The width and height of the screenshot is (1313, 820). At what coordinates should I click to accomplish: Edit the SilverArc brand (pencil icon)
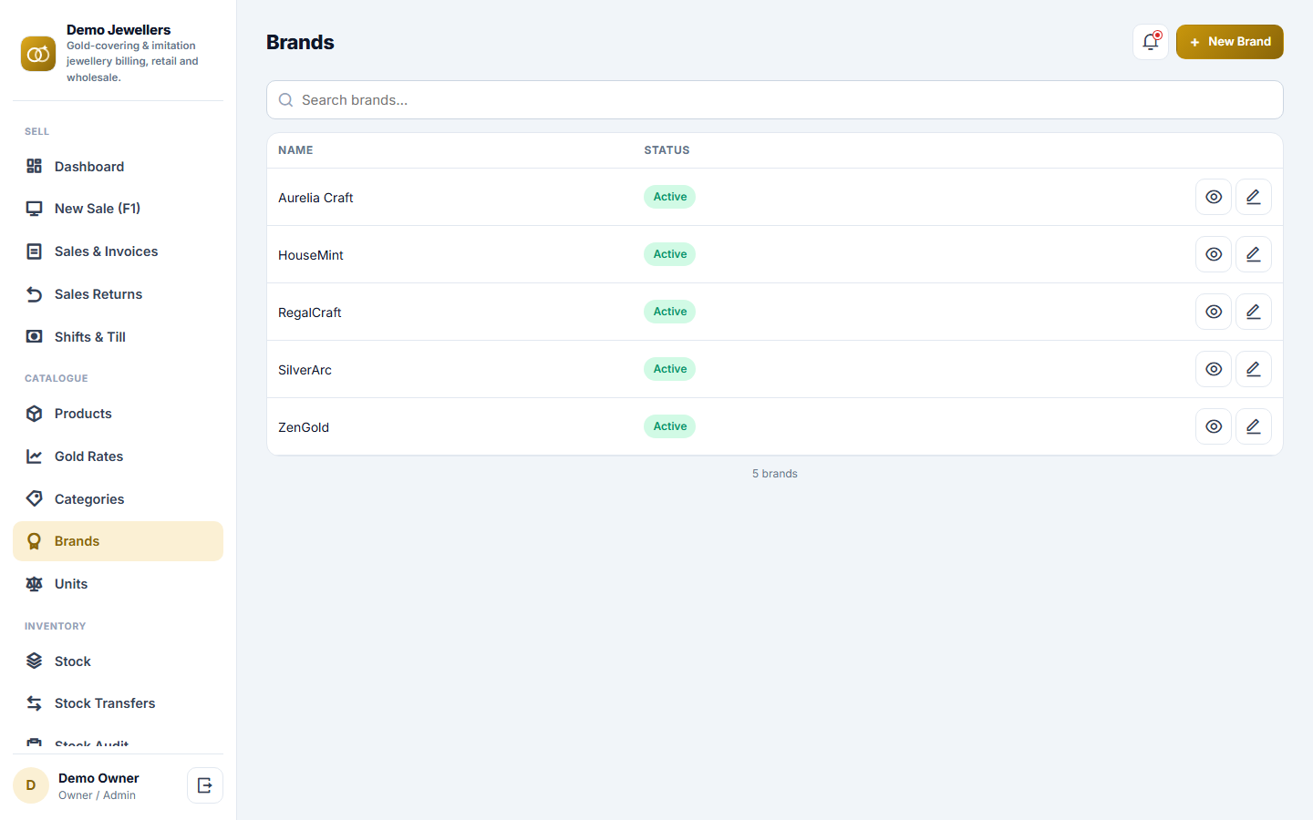click(1254, 369)
